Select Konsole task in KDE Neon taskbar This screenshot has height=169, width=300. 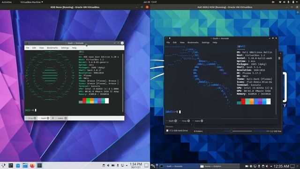point(39,165)
